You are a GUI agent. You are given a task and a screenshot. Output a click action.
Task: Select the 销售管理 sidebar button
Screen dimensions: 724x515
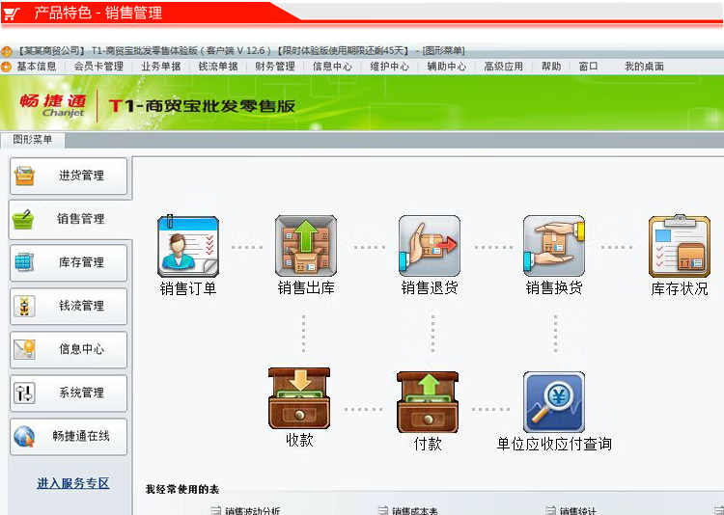click(x=70, y=219)
